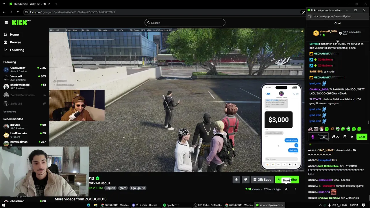This screenshot has height=208, width=370.
Task: Go back in the browser
Action: [4, 12]
